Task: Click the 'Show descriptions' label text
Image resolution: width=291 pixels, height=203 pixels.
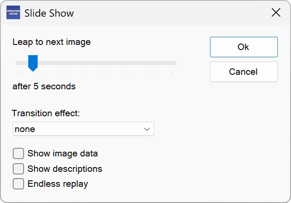Action: pos(65,169)
